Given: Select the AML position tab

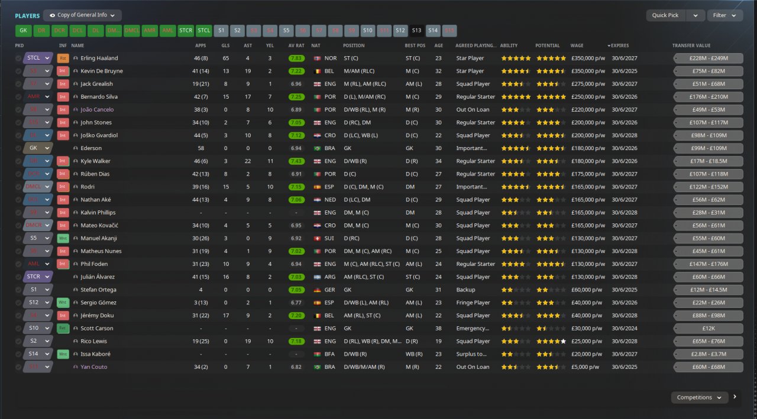Looking at the screenshot, I should tap(167, 31).
